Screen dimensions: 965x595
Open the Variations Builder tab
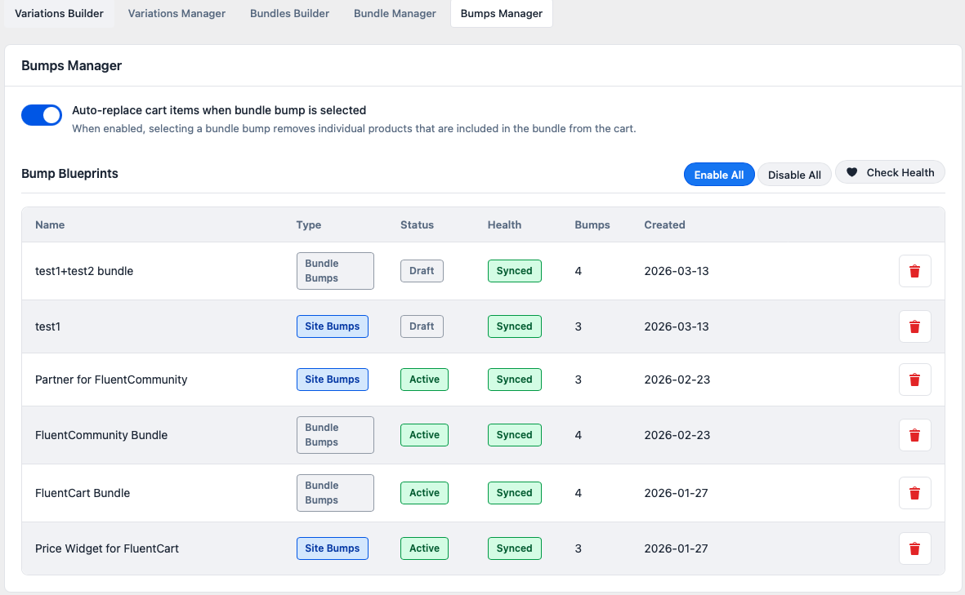point(59,14)
